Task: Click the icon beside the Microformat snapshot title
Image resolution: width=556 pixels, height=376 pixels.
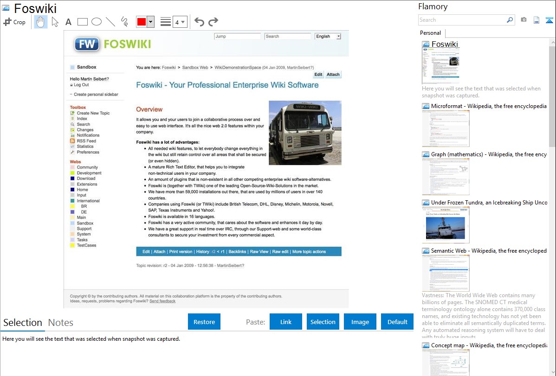Action: tap(426, 106)
